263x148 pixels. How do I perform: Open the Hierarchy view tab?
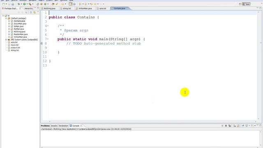click(28, 8)
